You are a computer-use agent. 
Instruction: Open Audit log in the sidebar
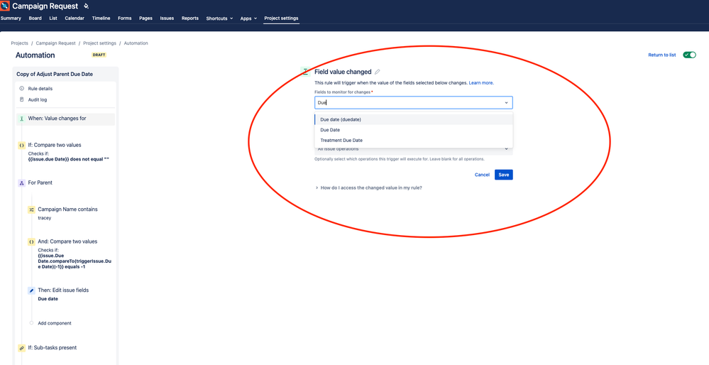38,99
